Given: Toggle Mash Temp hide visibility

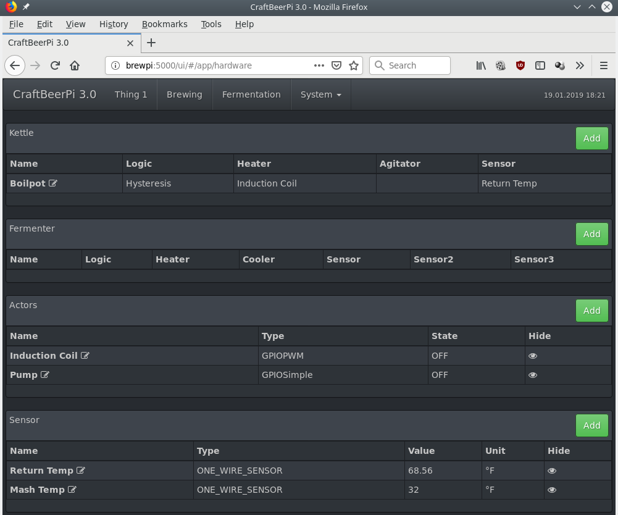Looking at the screenshot, I should click(x=552, y=490).
